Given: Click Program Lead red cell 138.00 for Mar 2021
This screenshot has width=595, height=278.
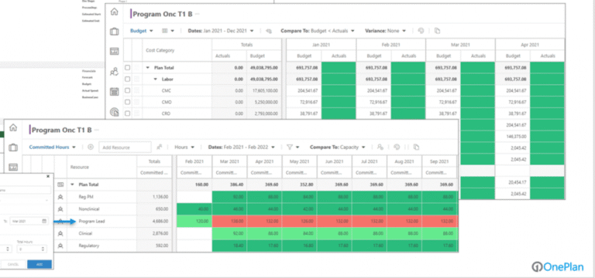Looking at the screenshot, I should [x=230, y=222].
